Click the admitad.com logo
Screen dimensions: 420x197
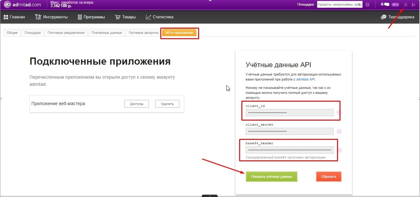22,5
